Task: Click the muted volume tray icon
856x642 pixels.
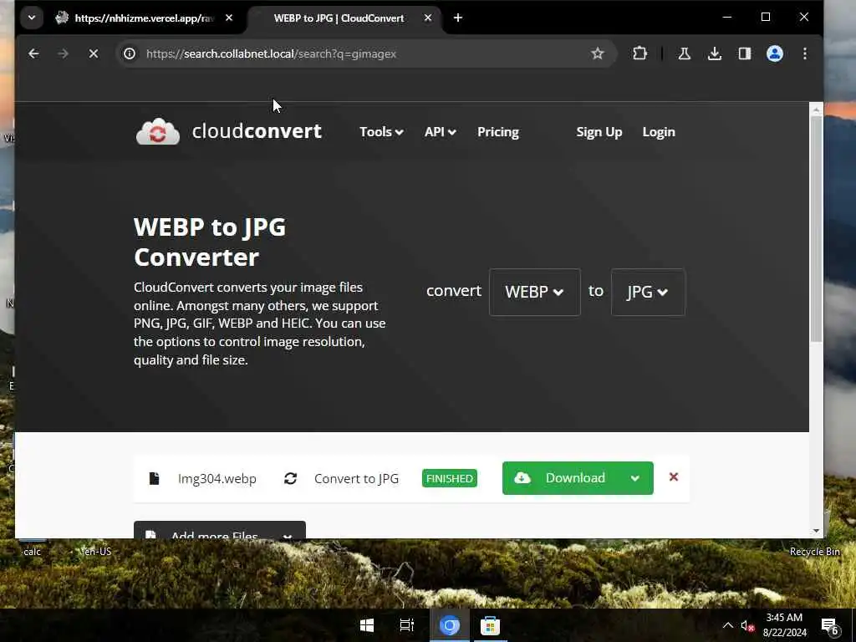Action: point(746,626)
